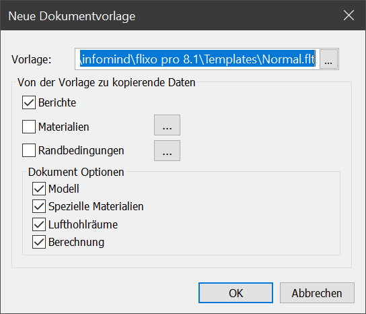Open the Randbedingungen selection ellipsis button
366x314 pixels.
(x=167, y=150)
